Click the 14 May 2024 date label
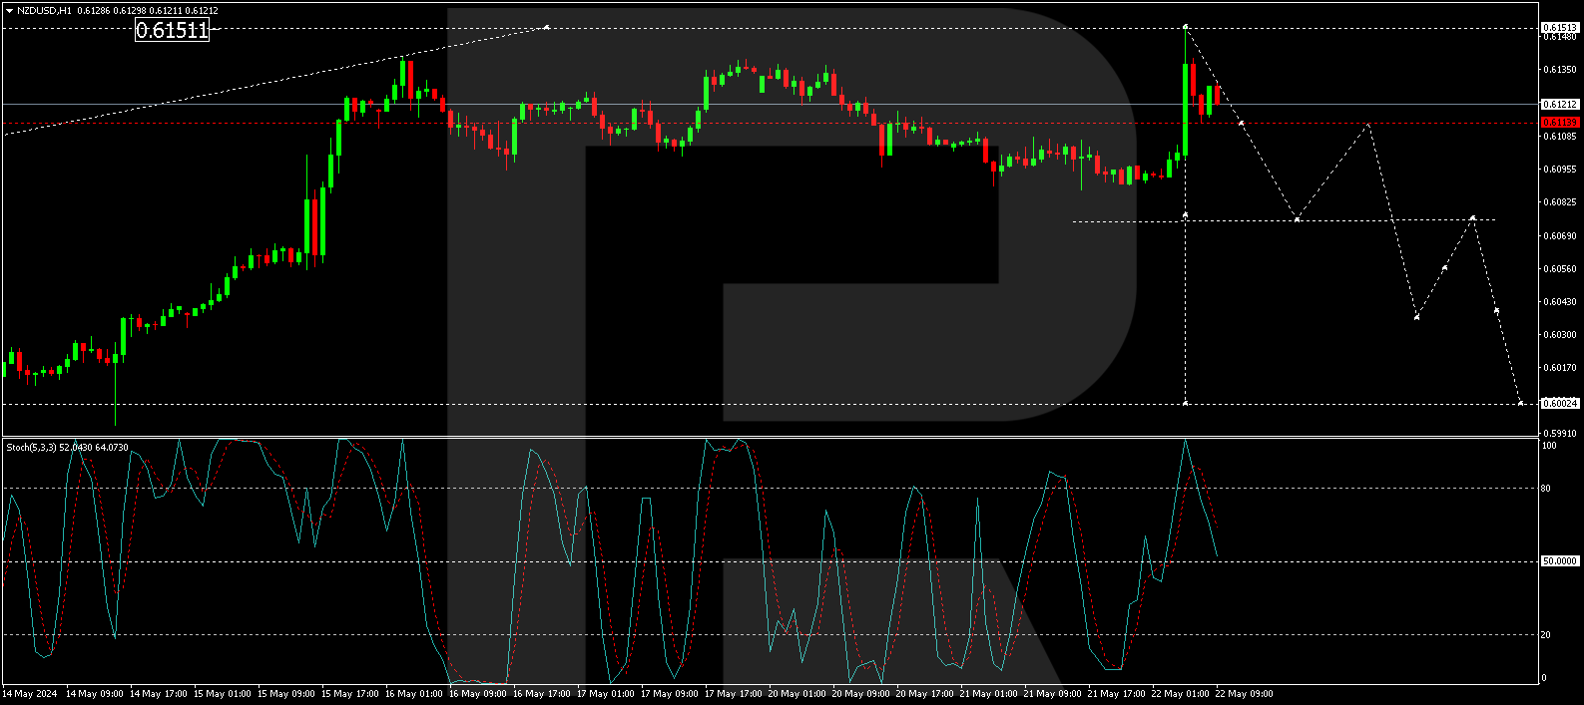This screenshot has height=705, width=1584. (30, 693)
